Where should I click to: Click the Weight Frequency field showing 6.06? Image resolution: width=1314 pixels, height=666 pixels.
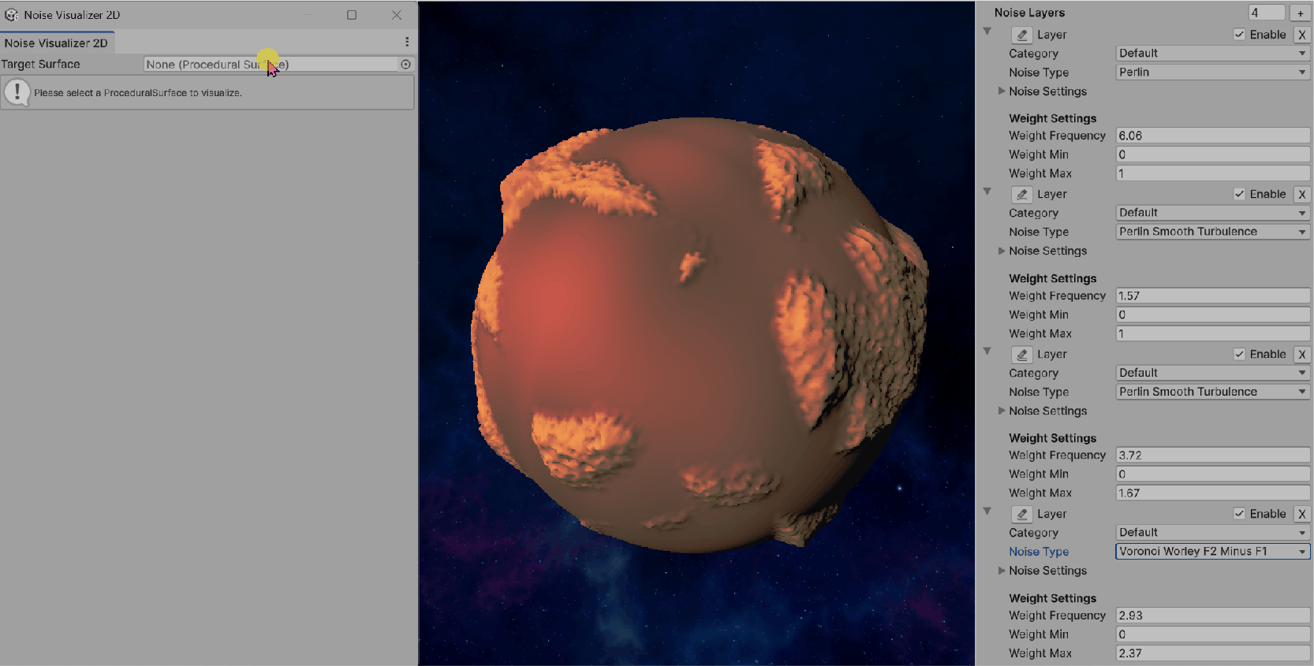1212,136
